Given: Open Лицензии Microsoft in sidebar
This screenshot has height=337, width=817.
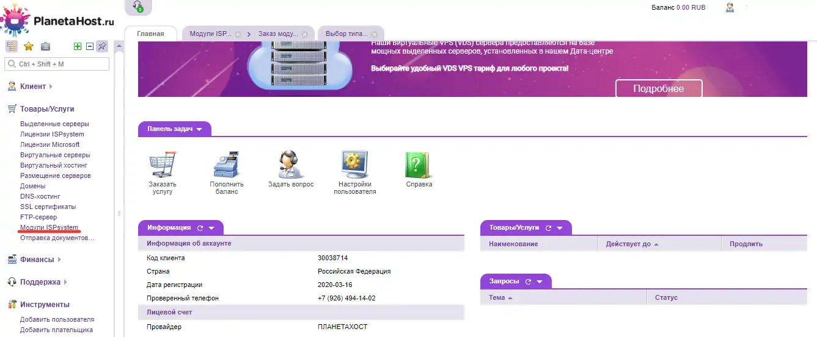Looking at the screenshot, I should tap(49, 144).
